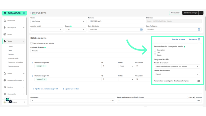
Task: Click info icon beside Personnaliser les champs
Action: pyautogui.click(x=184, y=47)
